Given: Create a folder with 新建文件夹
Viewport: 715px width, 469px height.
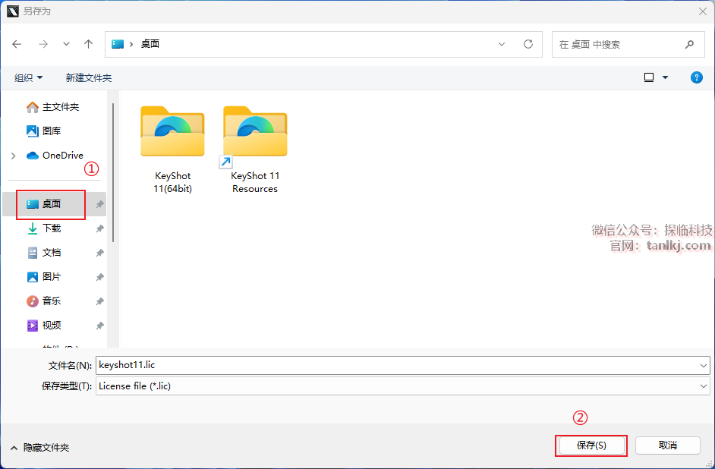Looking at the screenshot, I should [x=89, y=78].
